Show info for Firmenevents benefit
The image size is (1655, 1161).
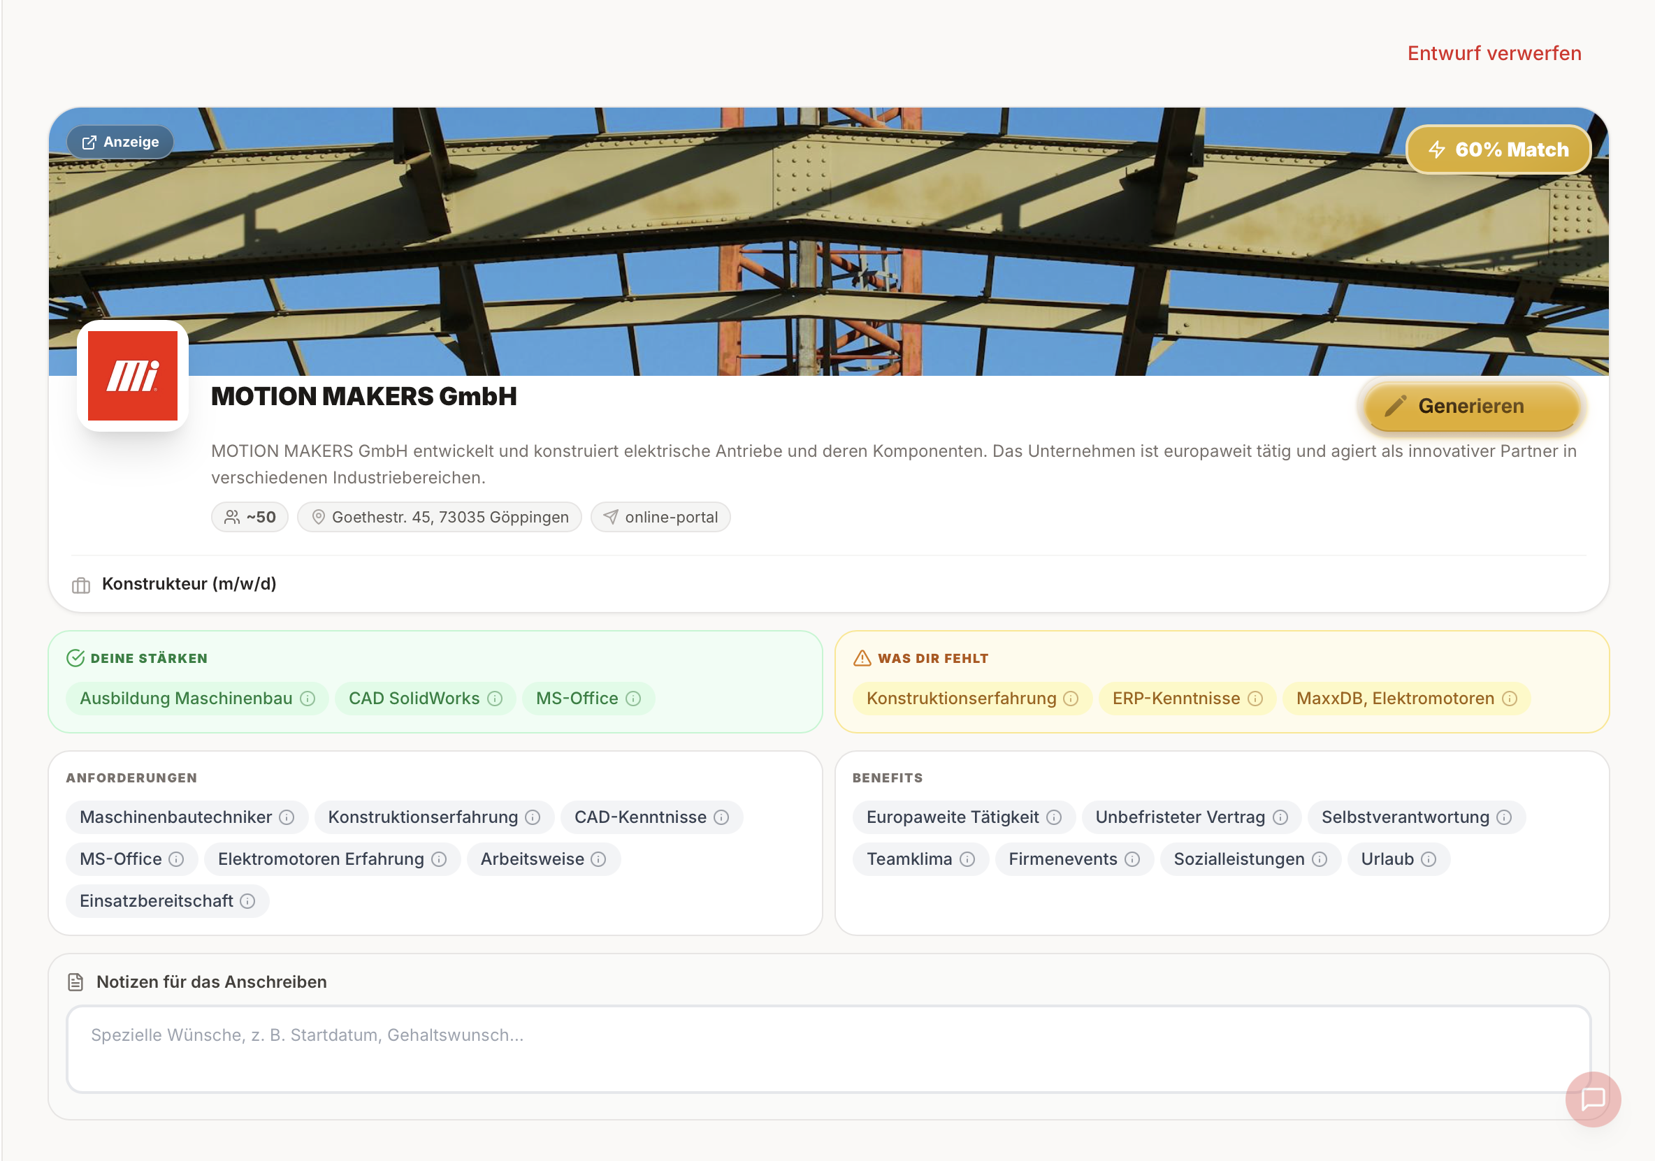[x=1132, y=859]
